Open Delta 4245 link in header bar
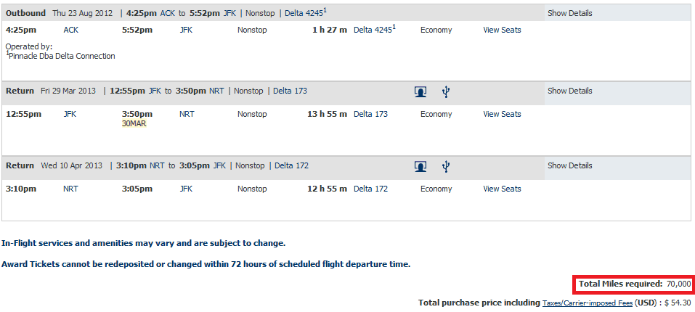Screen dimensions: 695x312 point(306,13)
